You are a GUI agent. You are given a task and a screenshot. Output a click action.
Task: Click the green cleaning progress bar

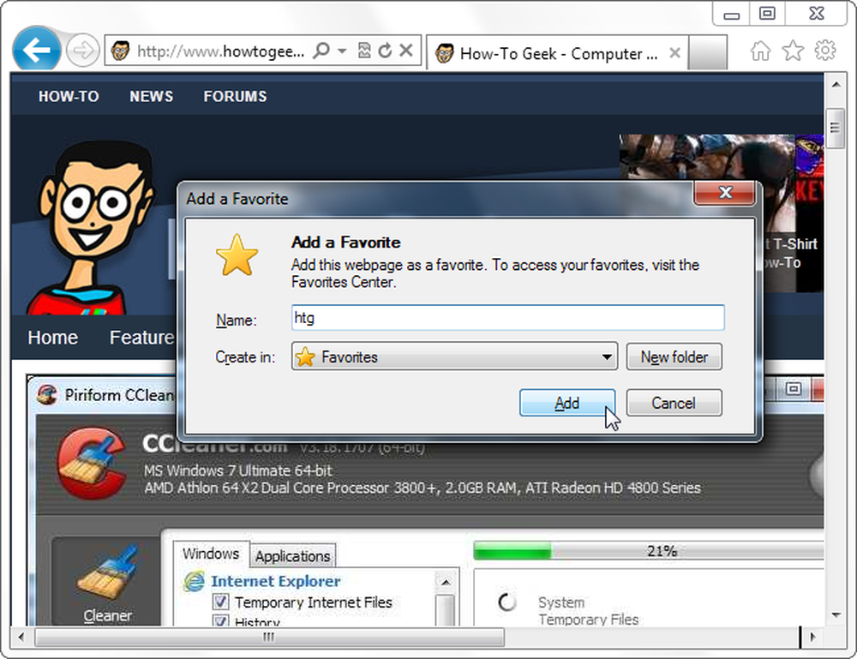[x=649, y=551]
